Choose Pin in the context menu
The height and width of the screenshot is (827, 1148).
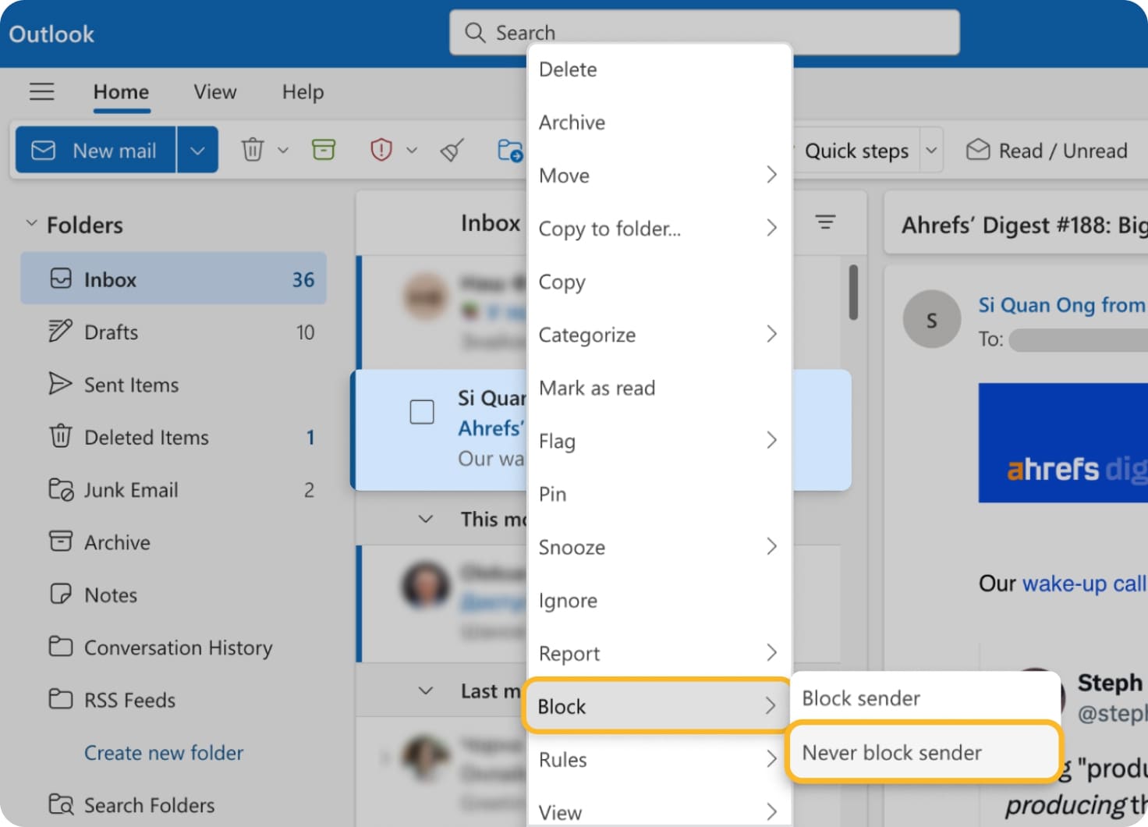coord(660,494)
